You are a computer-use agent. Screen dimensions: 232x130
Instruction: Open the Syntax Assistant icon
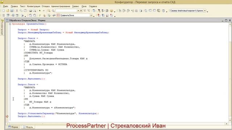click(x=99, y=10)
